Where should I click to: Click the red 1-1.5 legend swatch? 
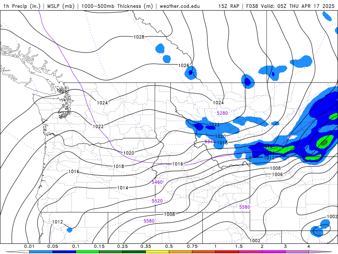[x=227, y=252]
